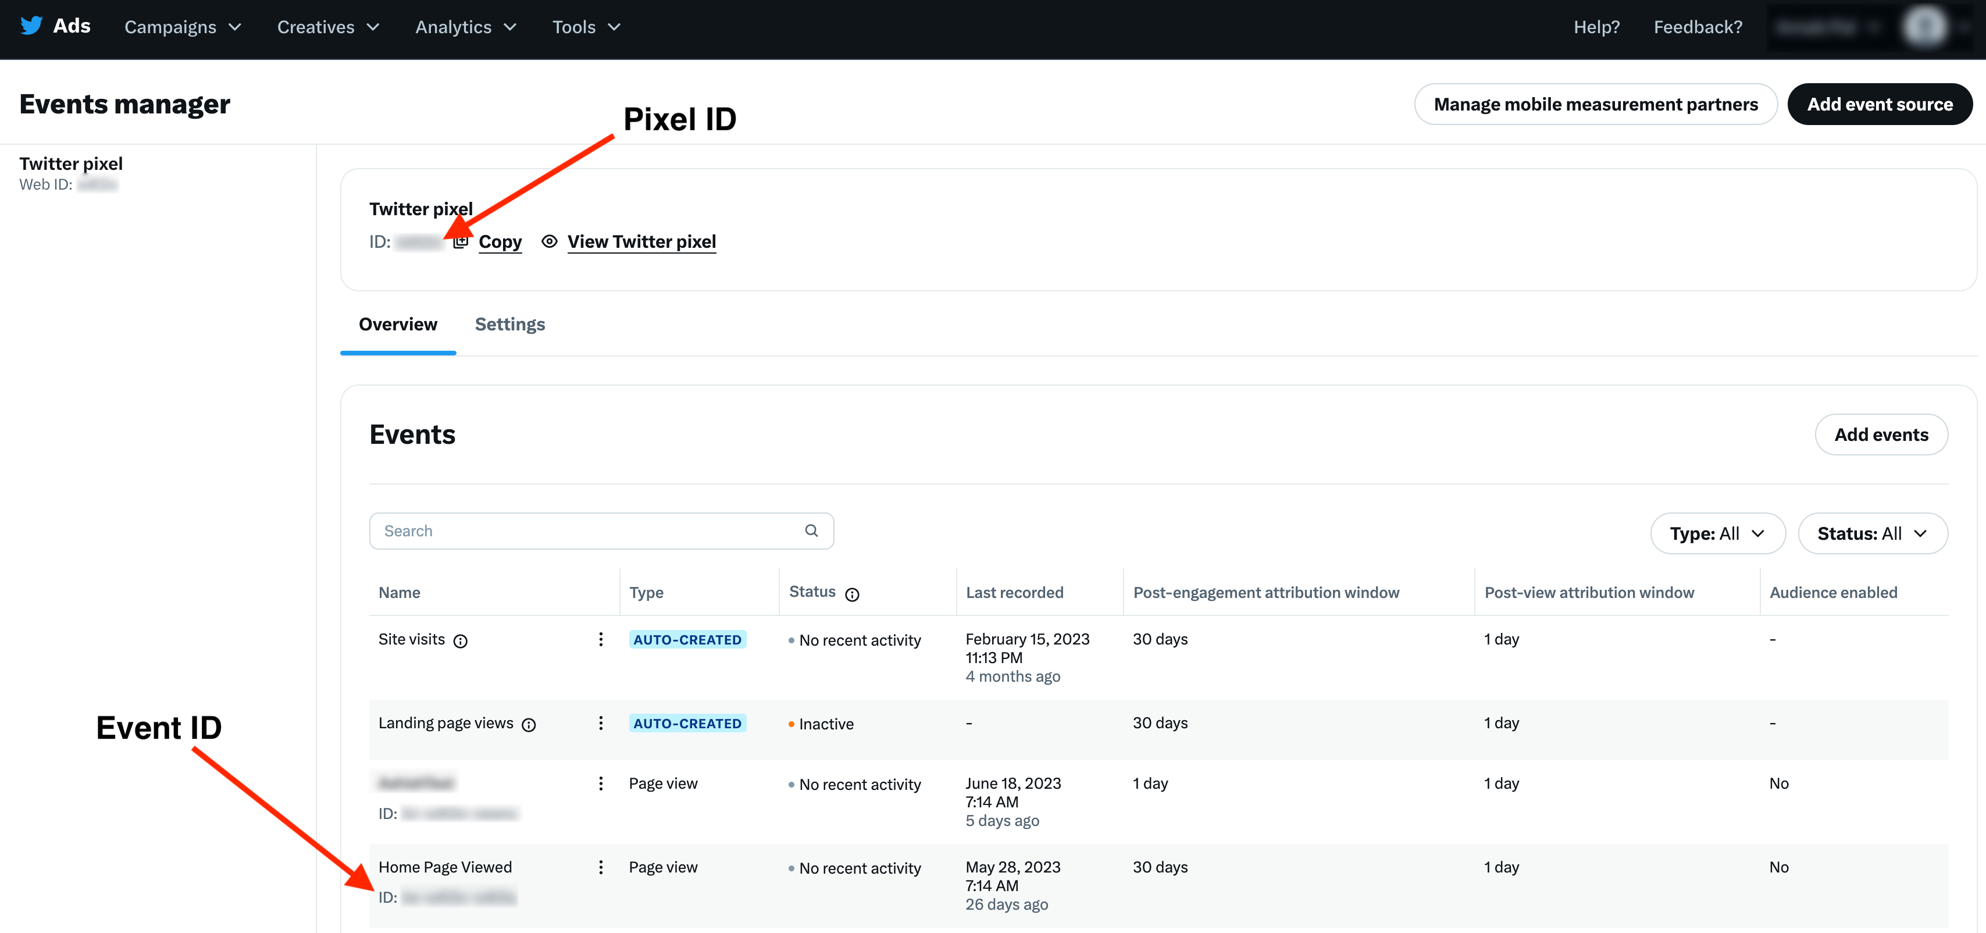Switch to the Settings tab
The image size is (1986, 933).
509,324
